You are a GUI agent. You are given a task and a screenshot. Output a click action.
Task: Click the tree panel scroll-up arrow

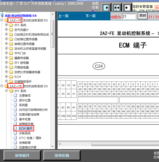[52, 14]
